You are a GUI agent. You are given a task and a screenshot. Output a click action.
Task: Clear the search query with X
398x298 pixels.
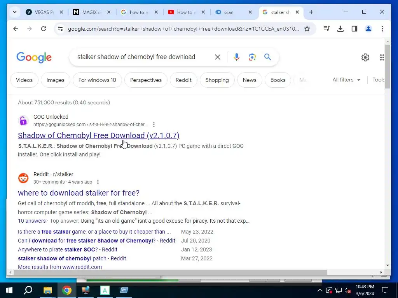pos(218,57)
